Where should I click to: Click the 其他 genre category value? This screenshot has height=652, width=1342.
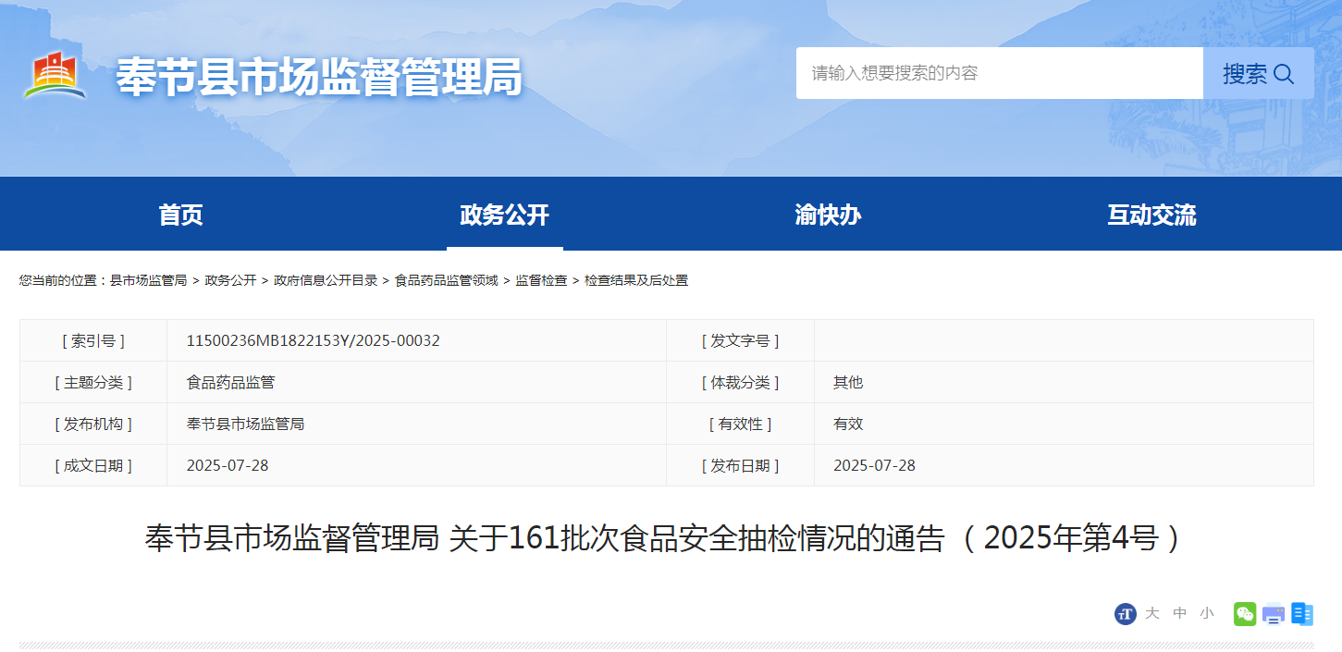pyautogui.click(x=848, y=382)
